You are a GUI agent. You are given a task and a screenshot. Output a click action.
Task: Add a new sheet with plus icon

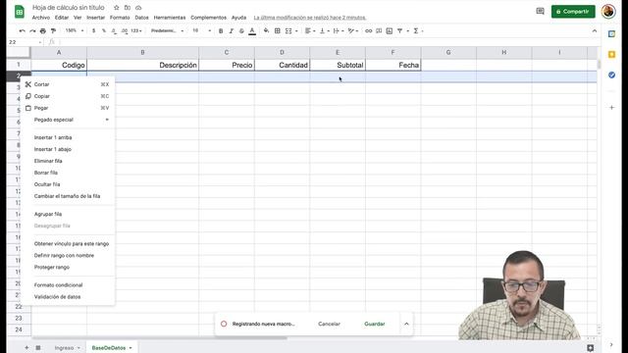(26, 348)
